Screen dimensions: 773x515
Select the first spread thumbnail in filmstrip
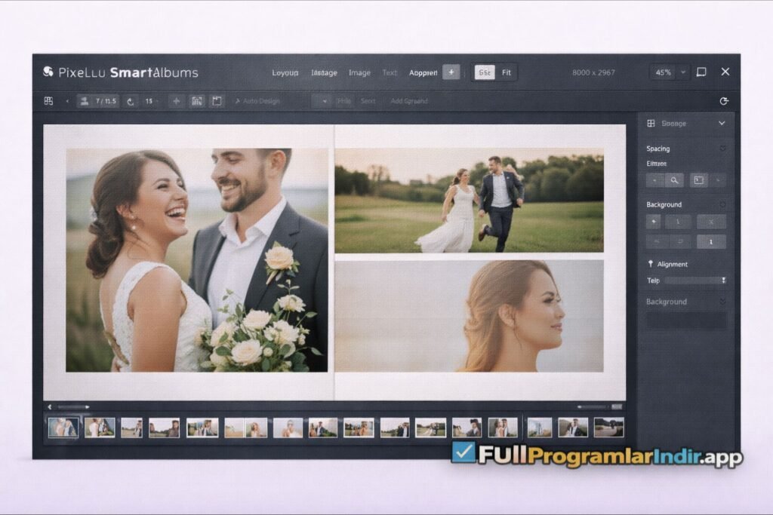coord(62,428)
